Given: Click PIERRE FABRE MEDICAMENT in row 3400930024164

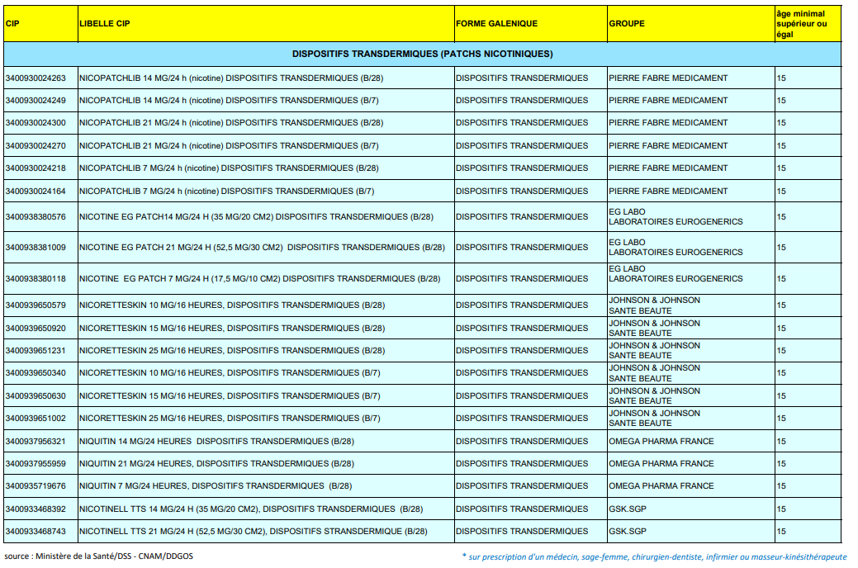Looking at the screenshot, I should click(x=668, y=192).
